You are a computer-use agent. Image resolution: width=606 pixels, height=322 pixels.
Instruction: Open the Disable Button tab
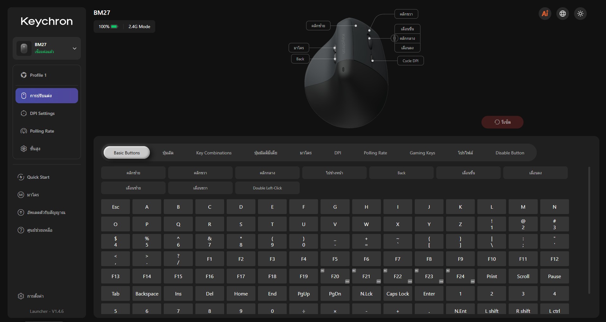point(510,153)
